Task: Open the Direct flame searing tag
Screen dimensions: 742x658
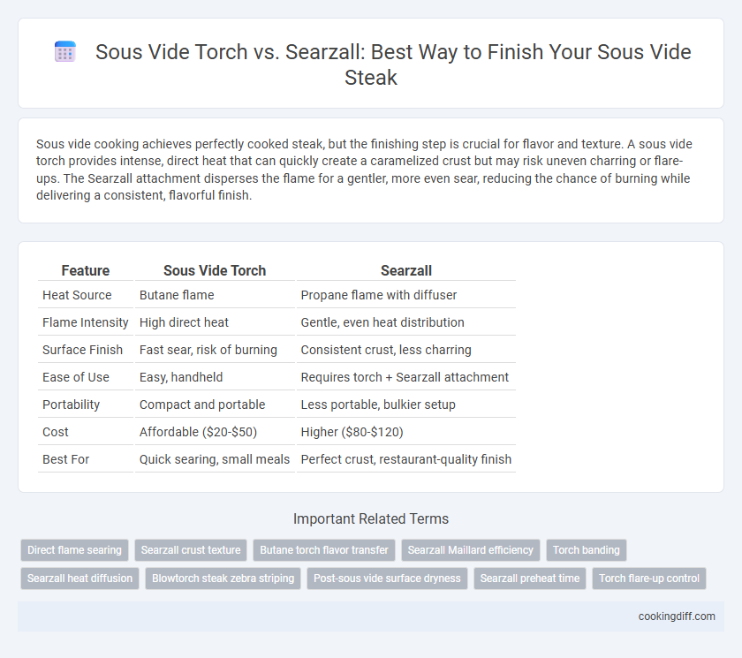Action: click(74, 550)
